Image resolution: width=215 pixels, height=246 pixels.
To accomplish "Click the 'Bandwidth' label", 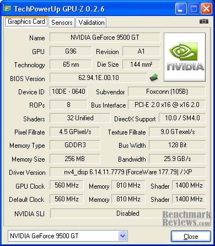I will click(x=132, y=159).
